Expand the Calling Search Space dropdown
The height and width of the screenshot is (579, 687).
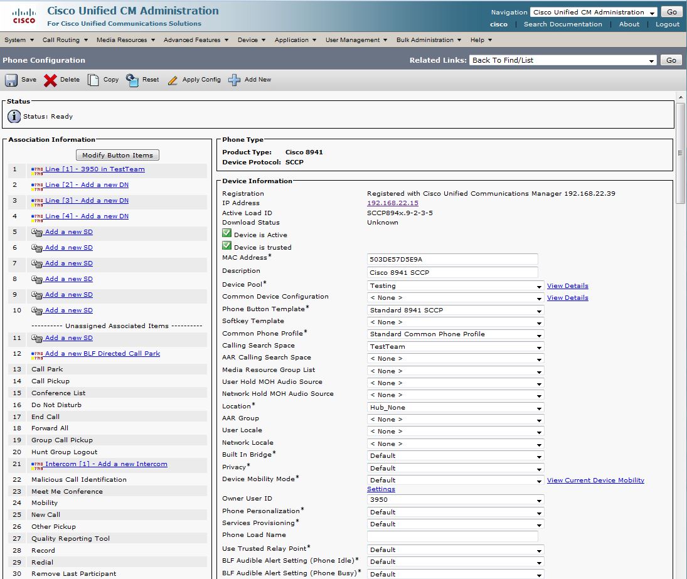tap(455, 347)
